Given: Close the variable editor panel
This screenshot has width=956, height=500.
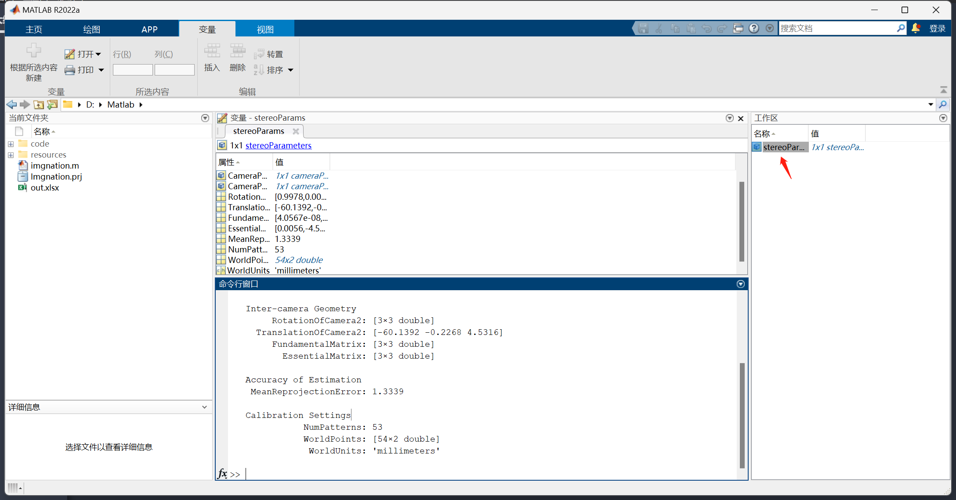Looking at the screenshot, I should [x=741, y=118].
